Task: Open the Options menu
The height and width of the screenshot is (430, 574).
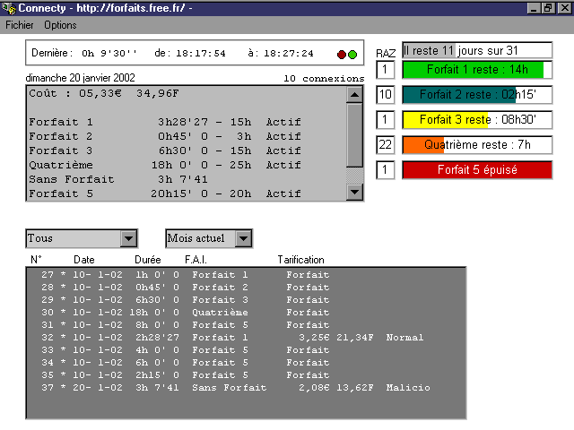Action: 60,25
